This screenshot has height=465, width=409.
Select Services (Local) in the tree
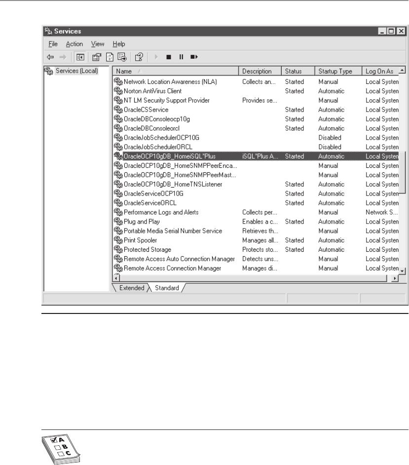pos(76,71)
